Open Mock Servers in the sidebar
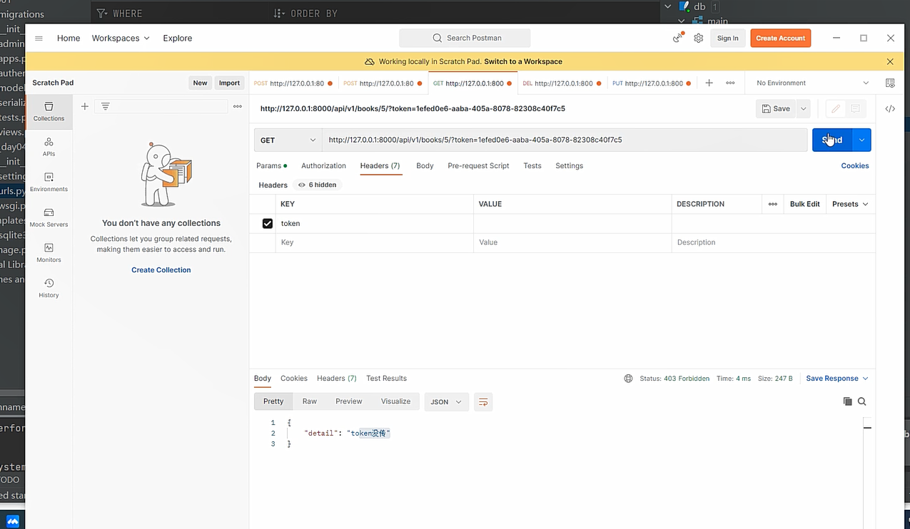This screenshot has height=529, width=910. (x=49, y=217)
